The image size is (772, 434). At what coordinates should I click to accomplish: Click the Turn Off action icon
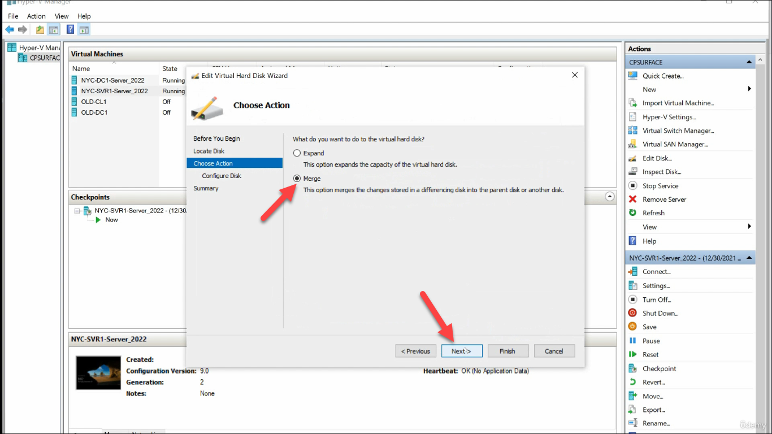click(x=633, y=300)
